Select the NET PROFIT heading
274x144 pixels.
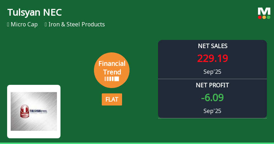pos(212,85)
